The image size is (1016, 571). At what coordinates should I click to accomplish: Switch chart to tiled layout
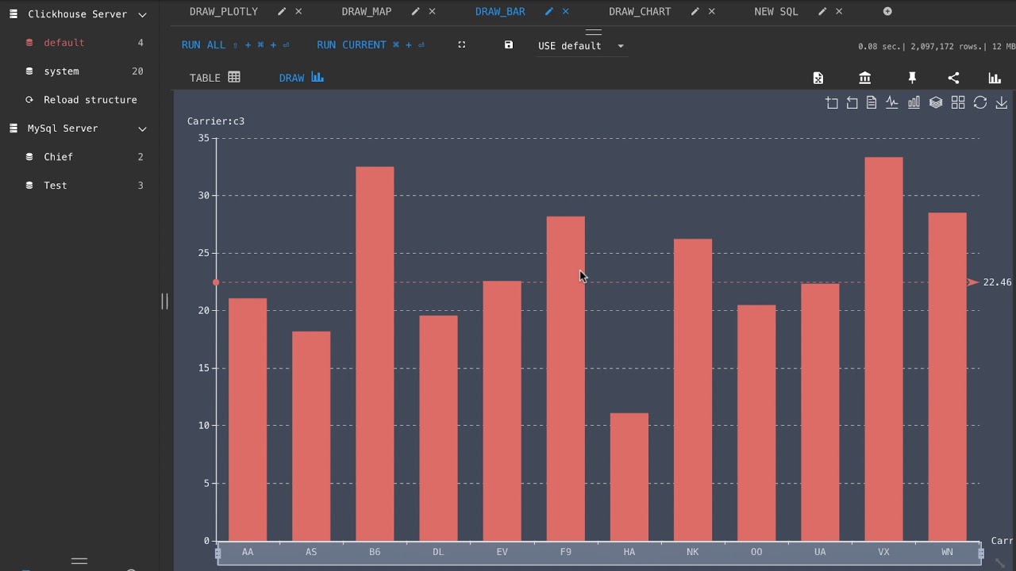[958, 102]
